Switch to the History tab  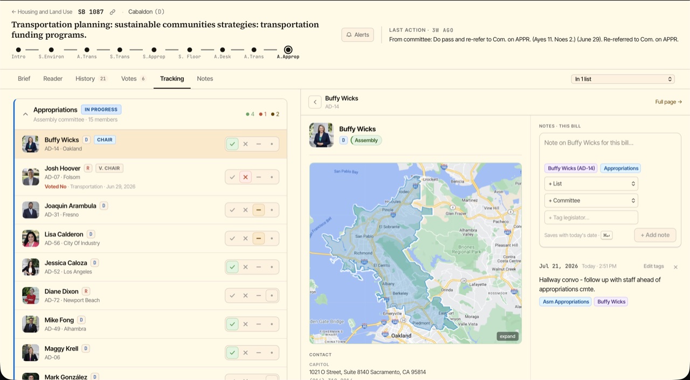click(x=91, y=79)
